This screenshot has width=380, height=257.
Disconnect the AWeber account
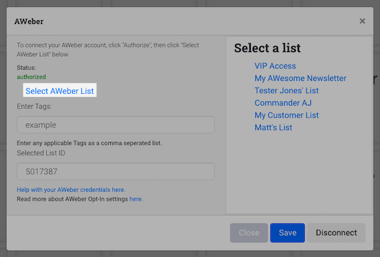coord(336,232)
